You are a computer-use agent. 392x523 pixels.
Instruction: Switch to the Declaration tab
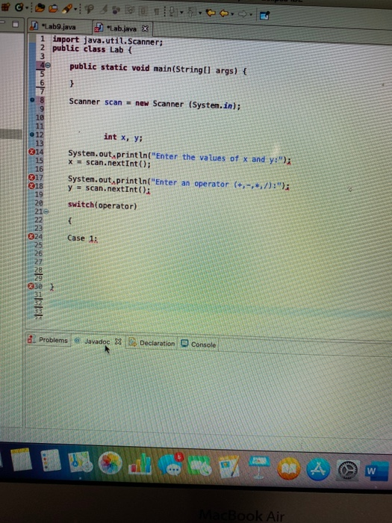pyautogui.click(x=152, y=343)
